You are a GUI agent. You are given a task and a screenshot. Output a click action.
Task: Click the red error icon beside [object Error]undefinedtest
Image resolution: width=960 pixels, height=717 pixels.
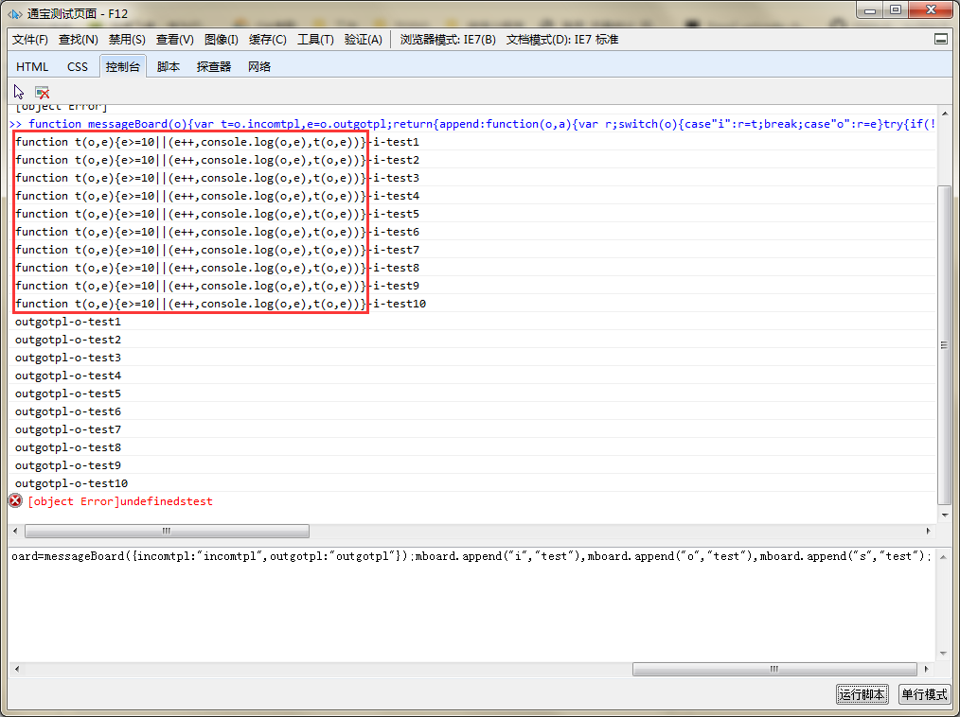coord(13,500)
